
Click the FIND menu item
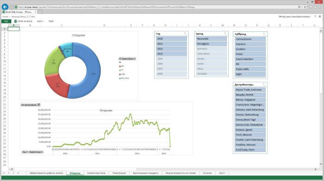click(51, 21)
